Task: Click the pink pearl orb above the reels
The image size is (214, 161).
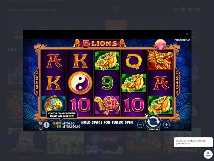Action: (x=160, y=44)
